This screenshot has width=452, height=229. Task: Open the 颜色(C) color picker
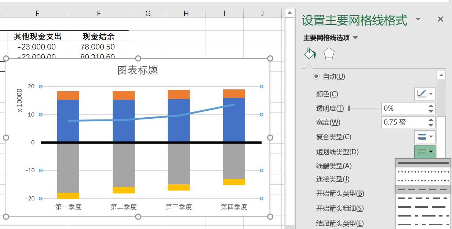[424, 94]
